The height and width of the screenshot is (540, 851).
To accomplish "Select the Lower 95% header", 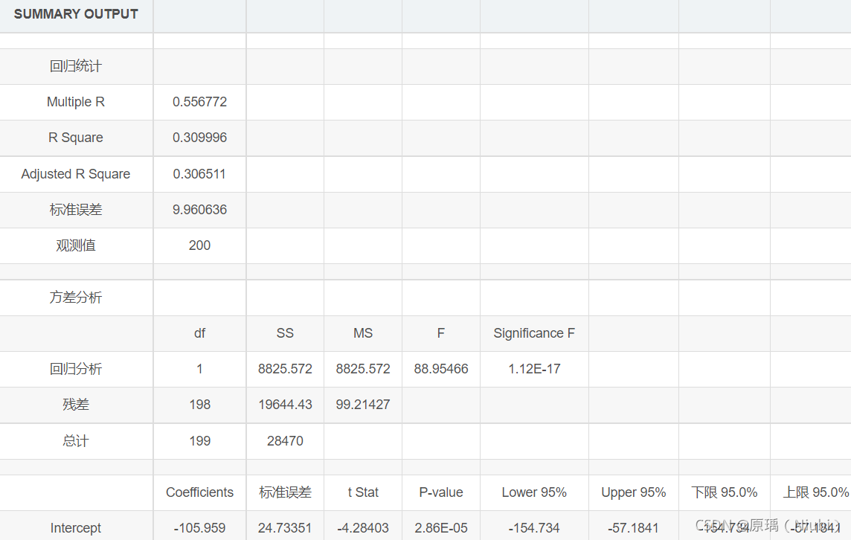I will [x=534, y=492].
